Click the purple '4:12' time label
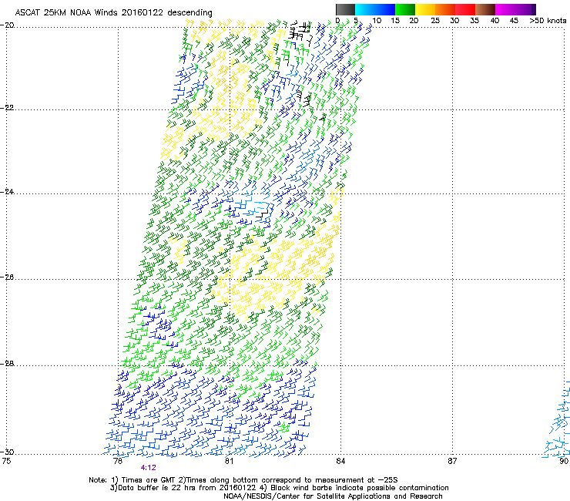The width and height of the screenshot is (570, 501). point(149,468)
